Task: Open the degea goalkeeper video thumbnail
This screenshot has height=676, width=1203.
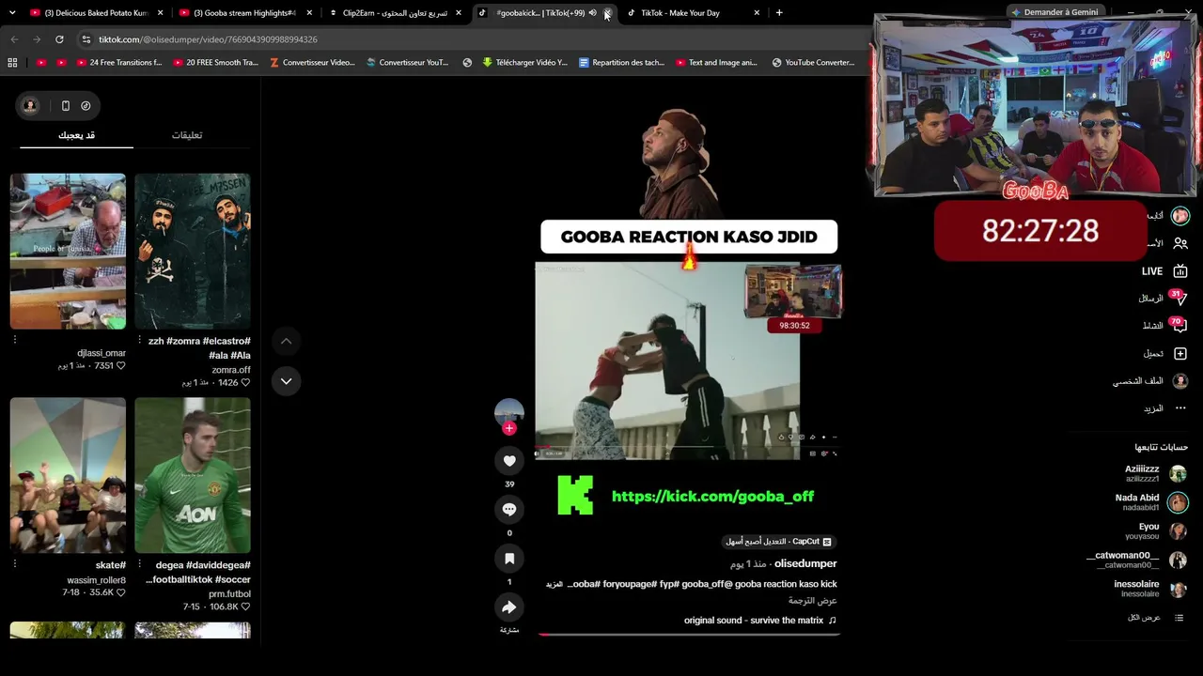Action: (193, 475)
